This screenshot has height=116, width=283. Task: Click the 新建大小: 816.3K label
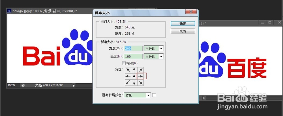pyautogui.click(x=113, y=42)
